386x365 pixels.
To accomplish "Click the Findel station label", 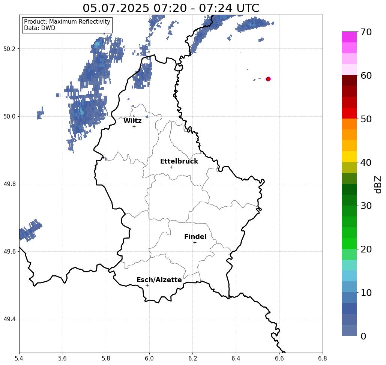I will 195,237.
